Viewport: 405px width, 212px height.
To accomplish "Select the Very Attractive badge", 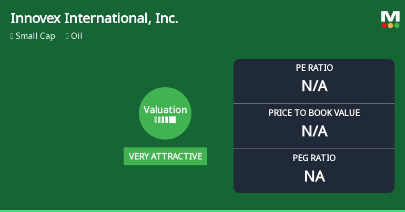I will click(165, 156).
